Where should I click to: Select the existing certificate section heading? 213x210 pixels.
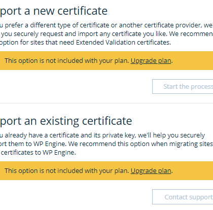pyautogui.click(x=66, y=121)
